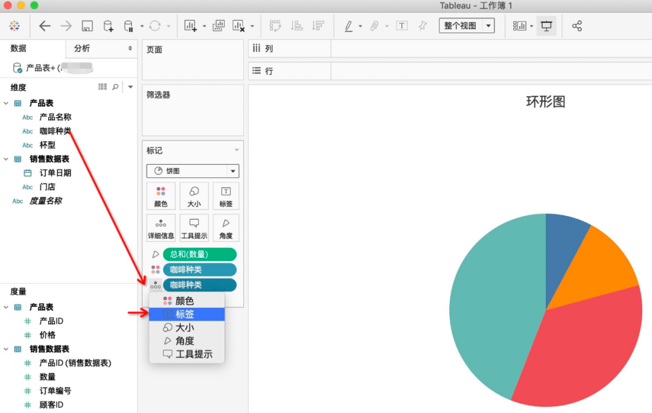Click the teal slice of the pie
This screenshot has height=413, width=652.
pos(483,314)
